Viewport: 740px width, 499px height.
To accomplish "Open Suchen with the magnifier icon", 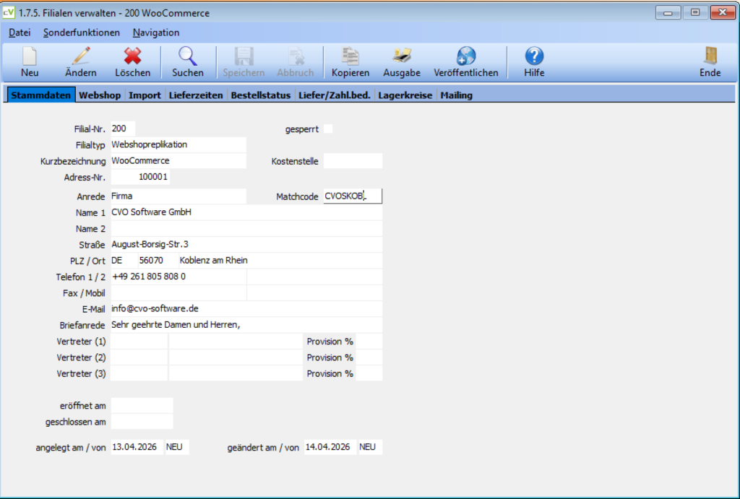I will (x=188, y=56).
